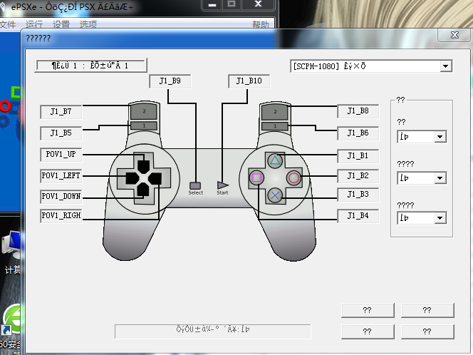Viewport: 473px width, 355px height.
Task: Edit the J1_B3 cross mapping field
Action: click(x=358, y=195)
